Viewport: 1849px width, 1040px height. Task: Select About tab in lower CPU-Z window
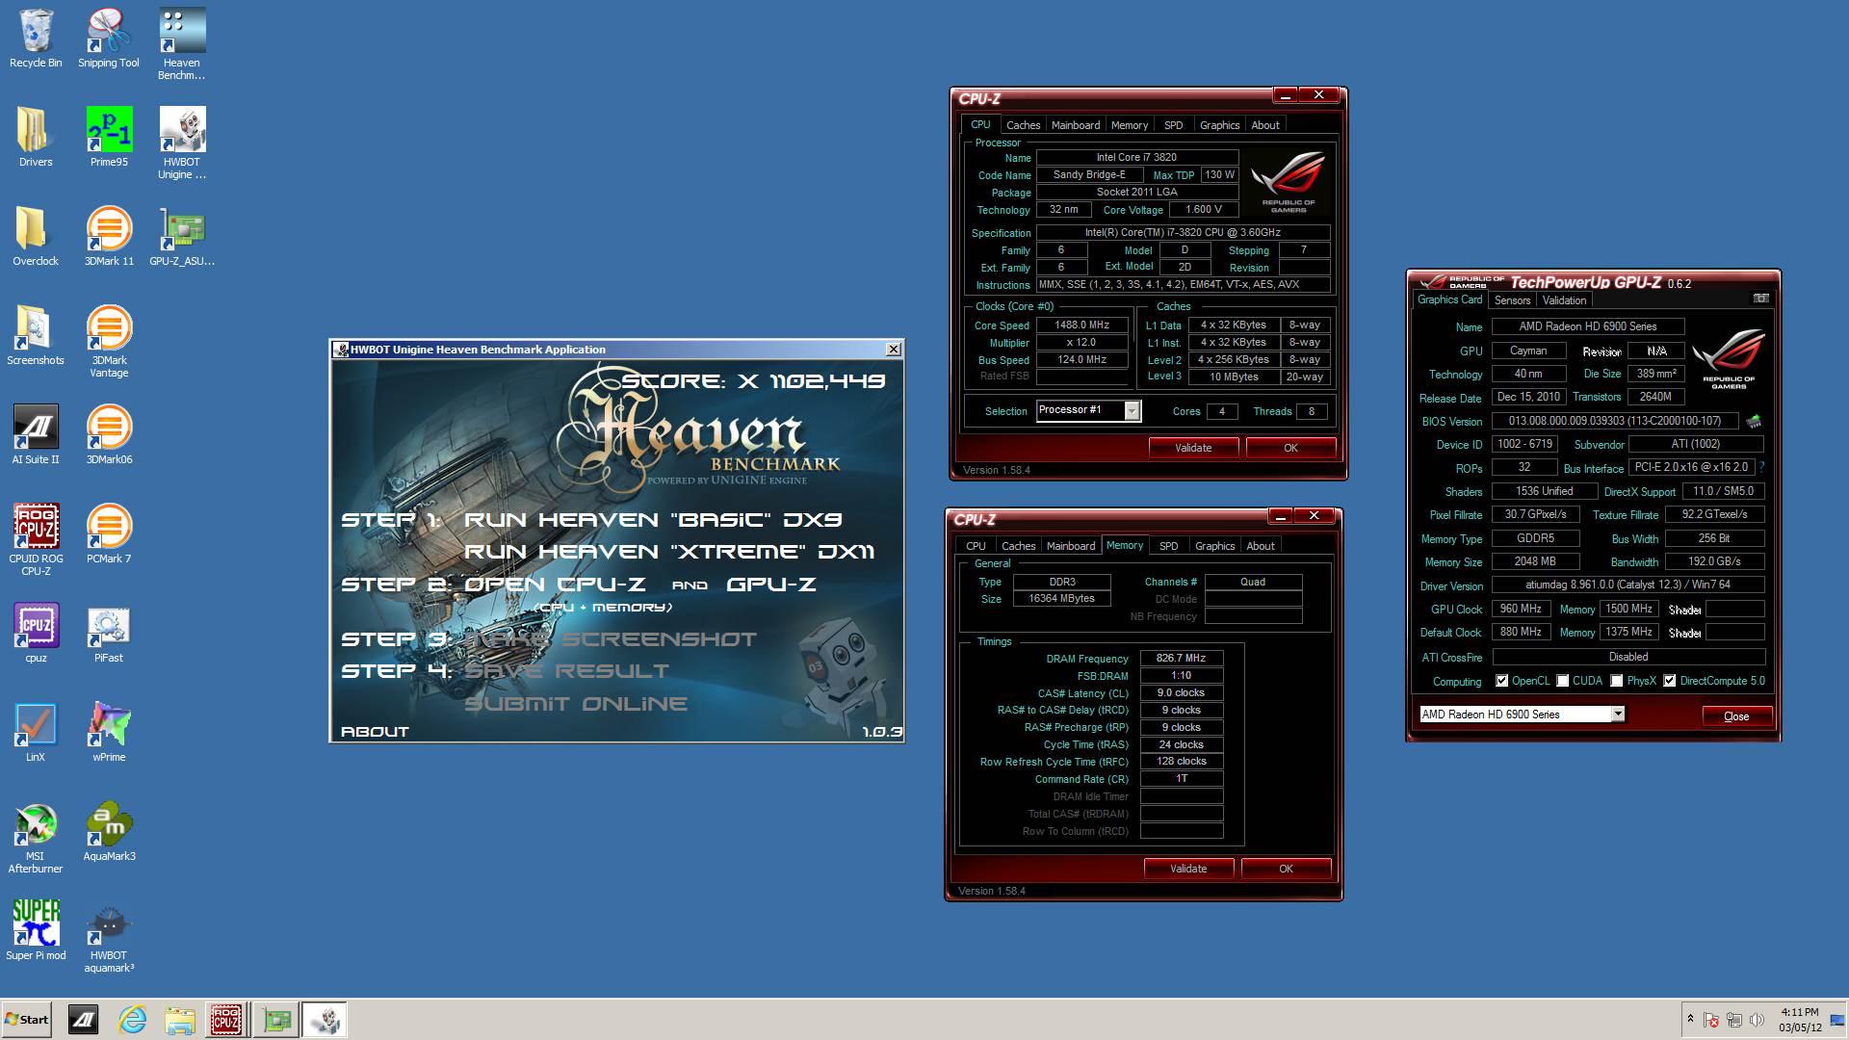(1261, 546)
